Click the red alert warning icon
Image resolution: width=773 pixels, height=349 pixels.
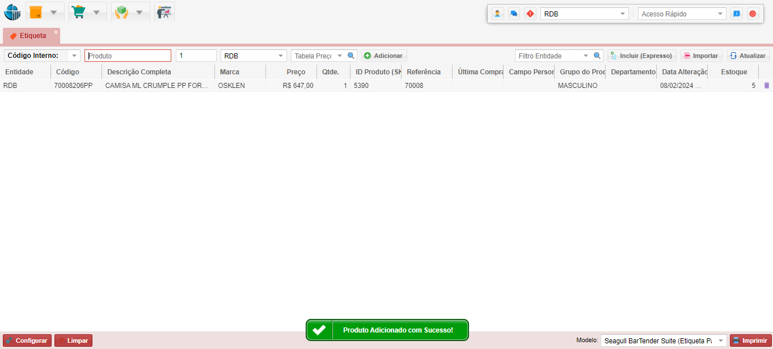(x=530, y=14)
